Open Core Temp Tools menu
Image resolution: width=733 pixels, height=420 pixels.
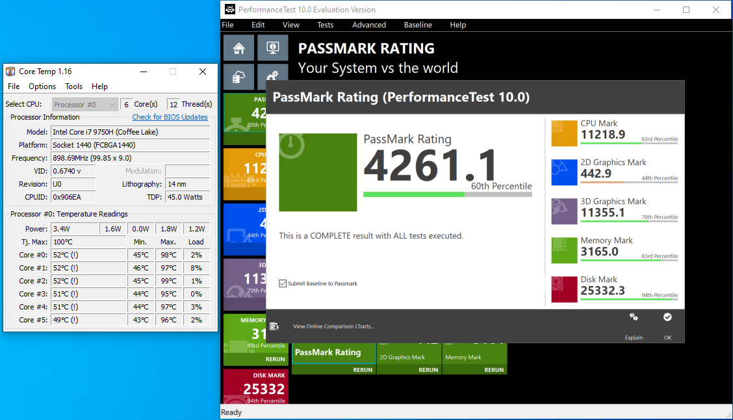[73, 86]
